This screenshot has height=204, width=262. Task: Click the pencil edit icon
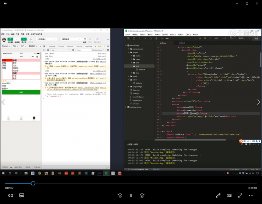pyautogui.click(x=218, y=196)
